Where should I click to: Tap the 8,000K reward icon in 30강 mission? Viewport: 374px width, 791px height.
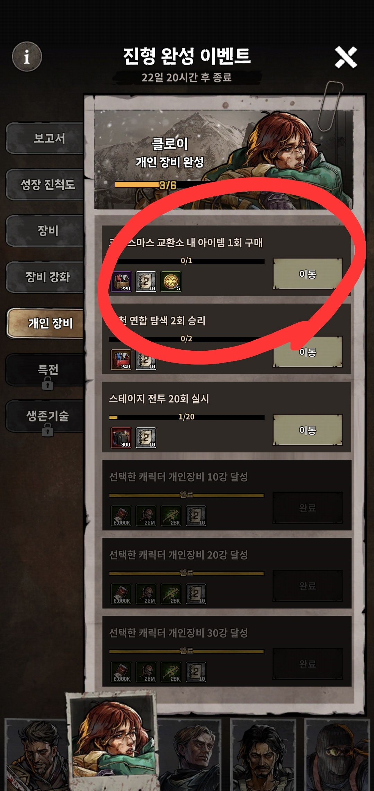click(x=121, y=672)
